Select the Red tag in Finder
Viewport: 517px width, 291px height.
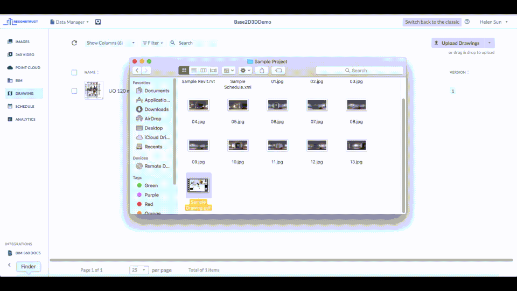click(145, 204)
